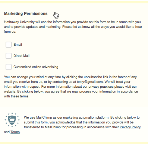Enable the Direct Mail checkbox
Screen dimensions: 148x145
pos(9,56)
